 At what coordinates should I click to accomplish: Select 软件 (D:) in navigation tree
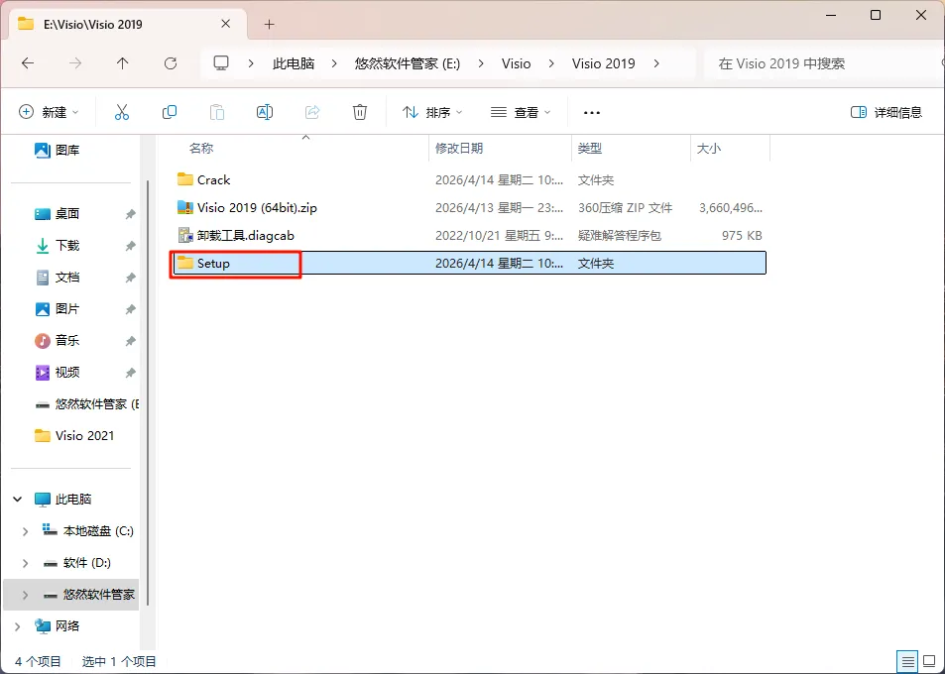77,563
